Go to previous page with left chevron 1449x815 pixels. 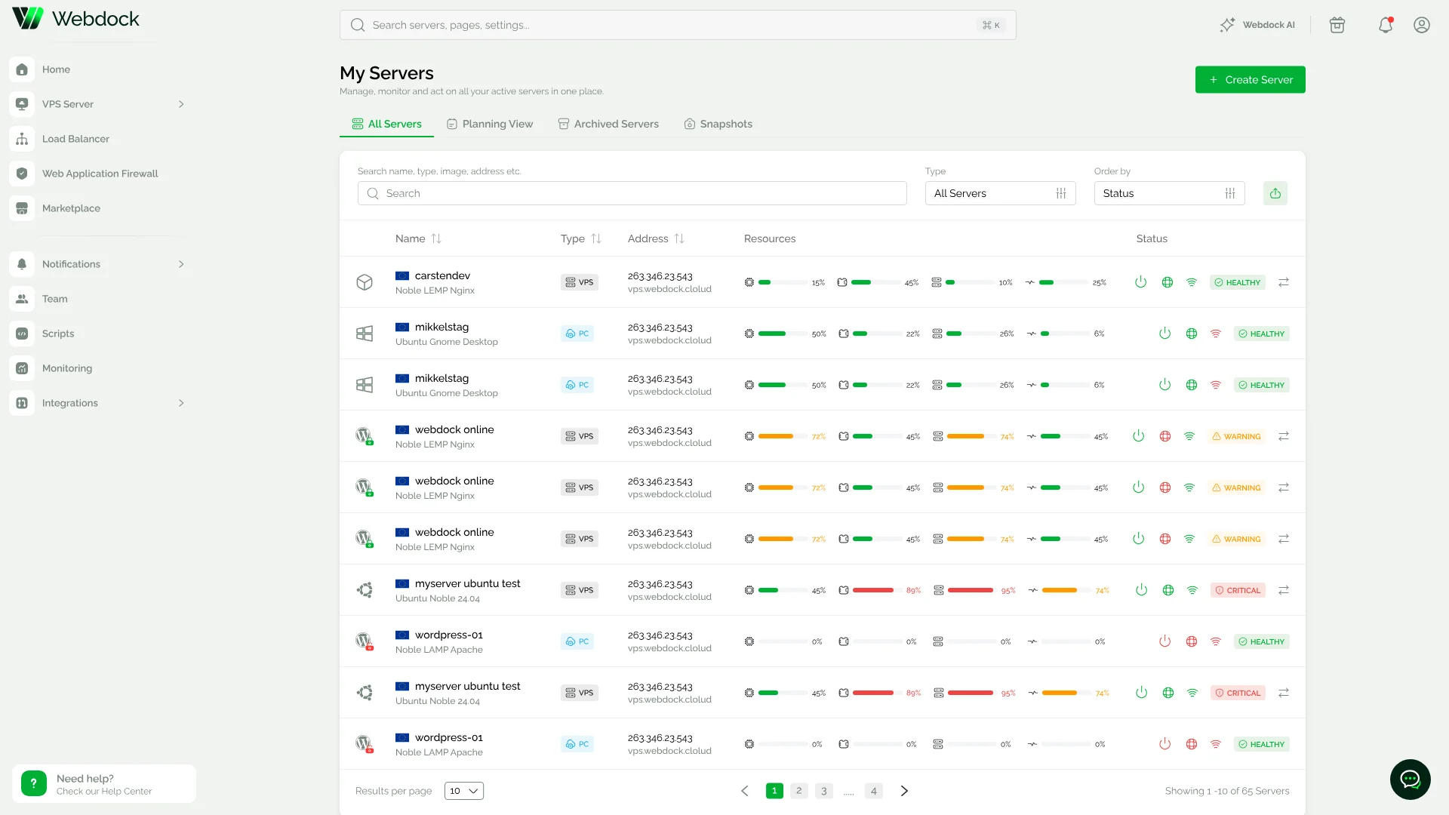click(x=745, y=791)
